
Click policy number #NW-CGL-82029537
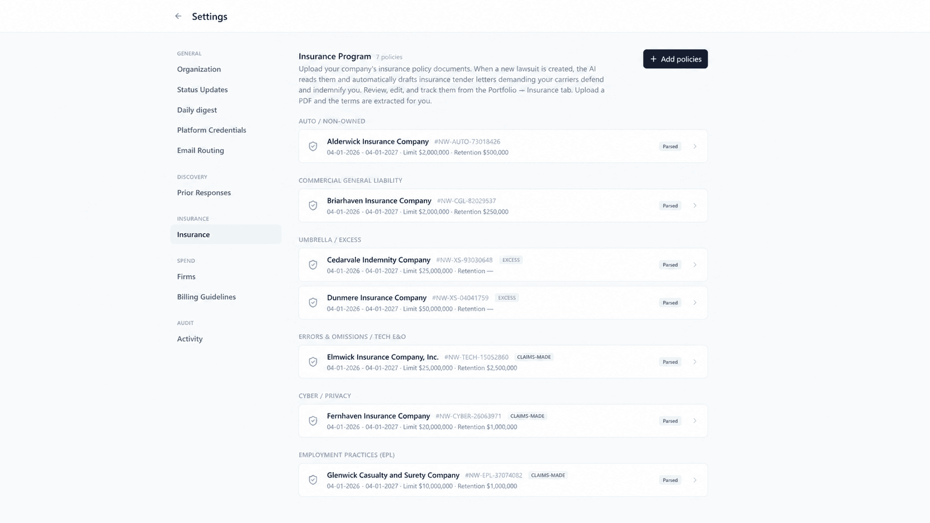466,201
